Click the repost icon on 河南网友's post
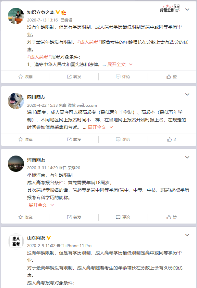This screenshot has height=288, width=197. pyautogui.click(x=69, y=217)
